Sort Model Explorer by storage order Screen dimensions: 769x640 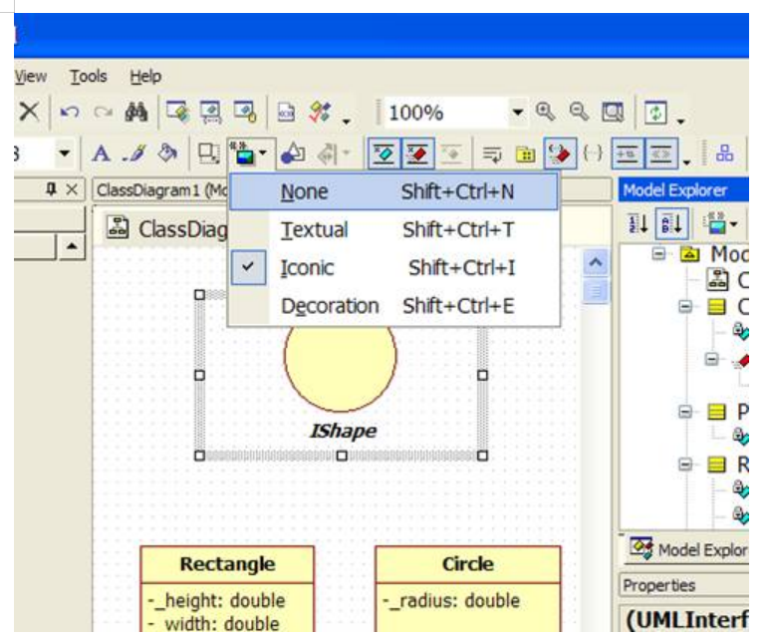tap(639, 224)
